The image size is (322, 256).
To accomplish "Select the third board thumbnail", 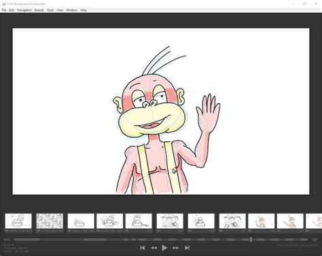I will pos(81,221).
